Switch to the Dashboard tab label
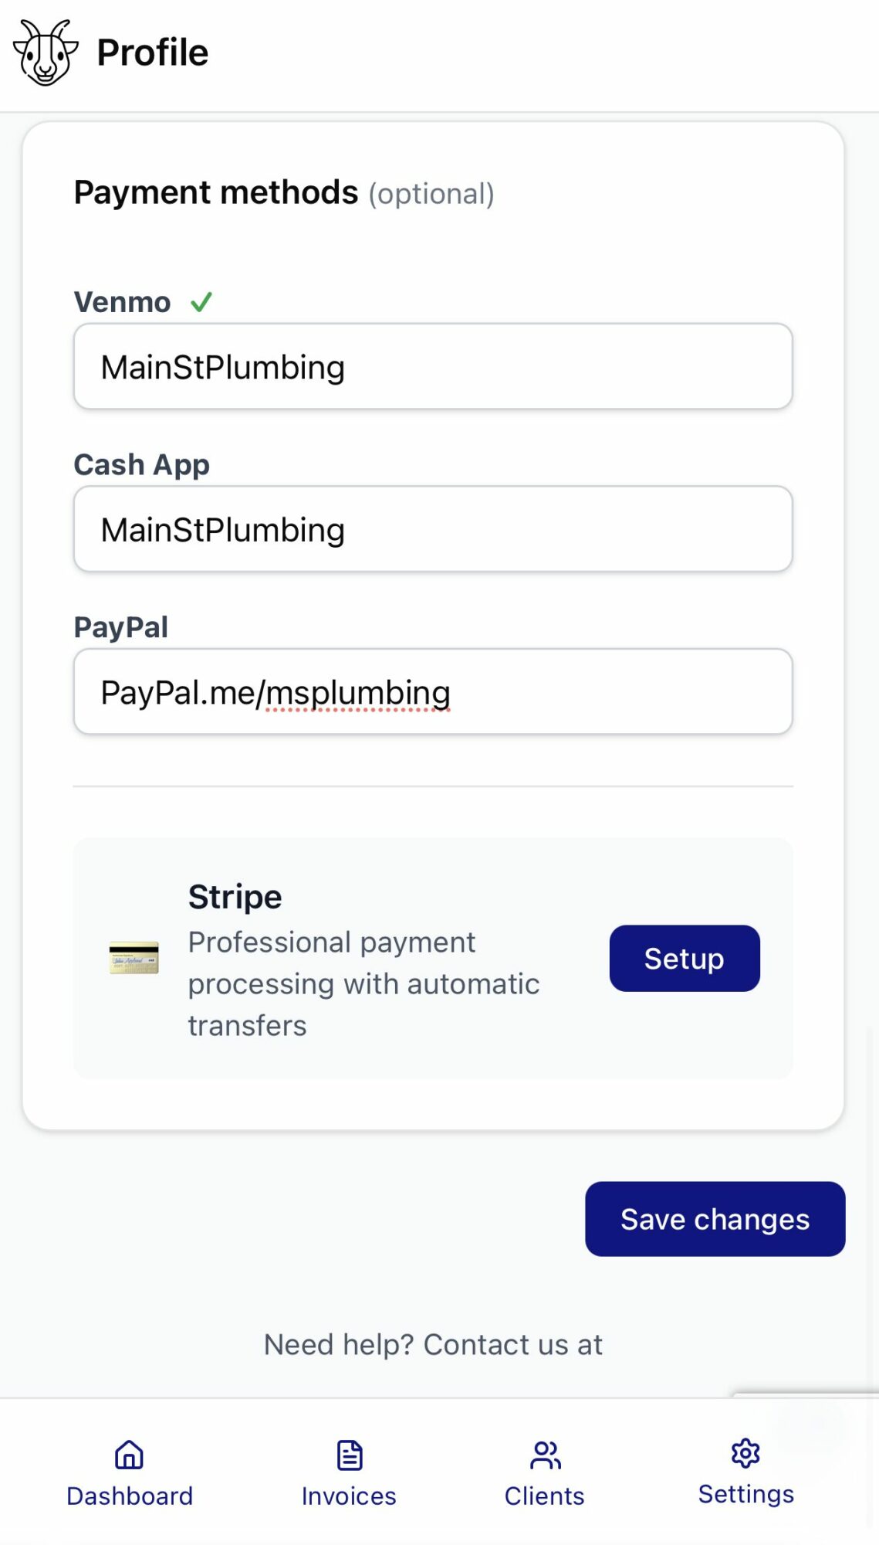Screen dimensions: 879x1545 (130, 1496)
